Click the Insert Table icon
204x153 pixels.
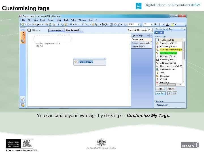[111, 24]
